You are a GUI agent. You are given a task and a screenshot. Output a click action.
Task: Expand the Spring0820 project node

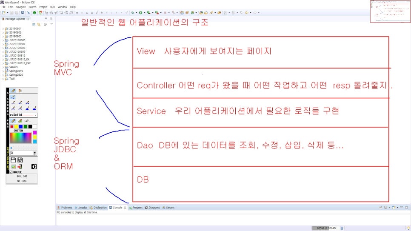click(3, 75)
